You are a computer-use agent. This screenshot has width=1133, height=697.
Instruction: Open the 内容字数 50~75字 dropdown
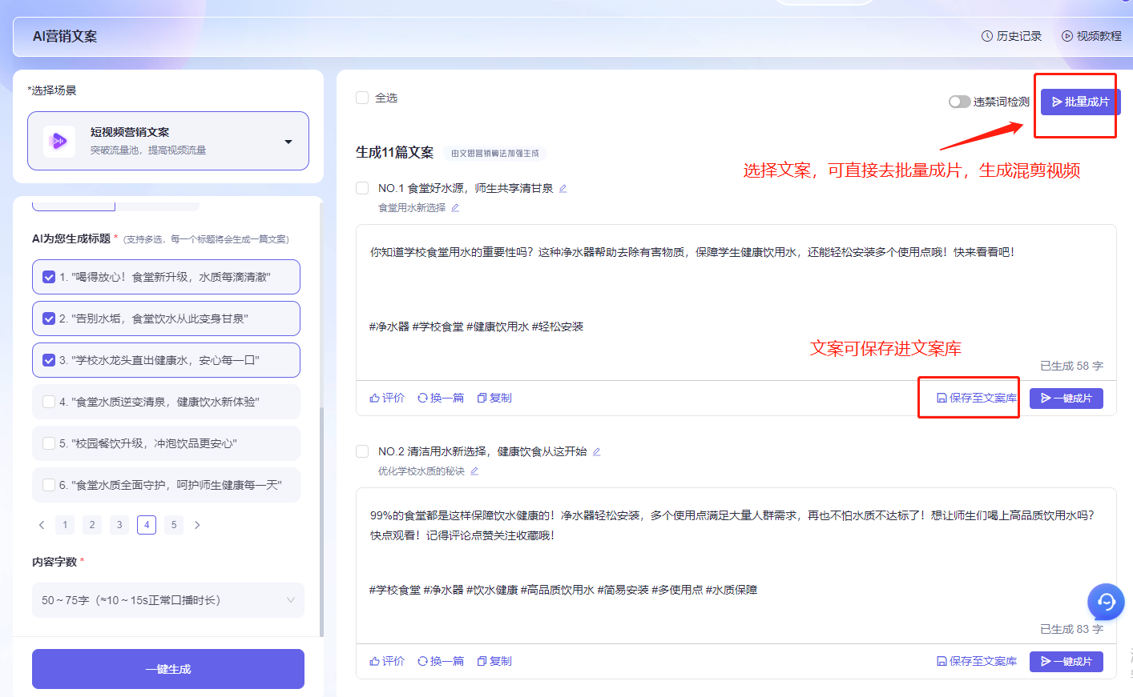[x=168, y=600]
